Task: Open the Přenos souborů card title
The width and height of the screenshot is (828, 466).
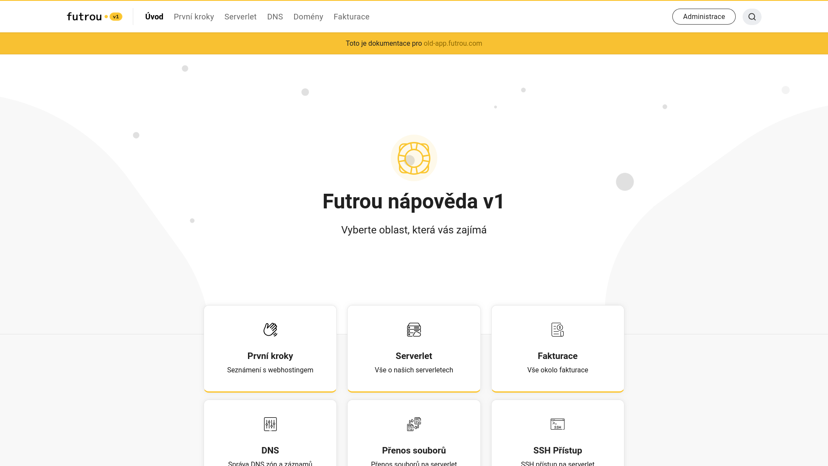Action: pos(414,450)
